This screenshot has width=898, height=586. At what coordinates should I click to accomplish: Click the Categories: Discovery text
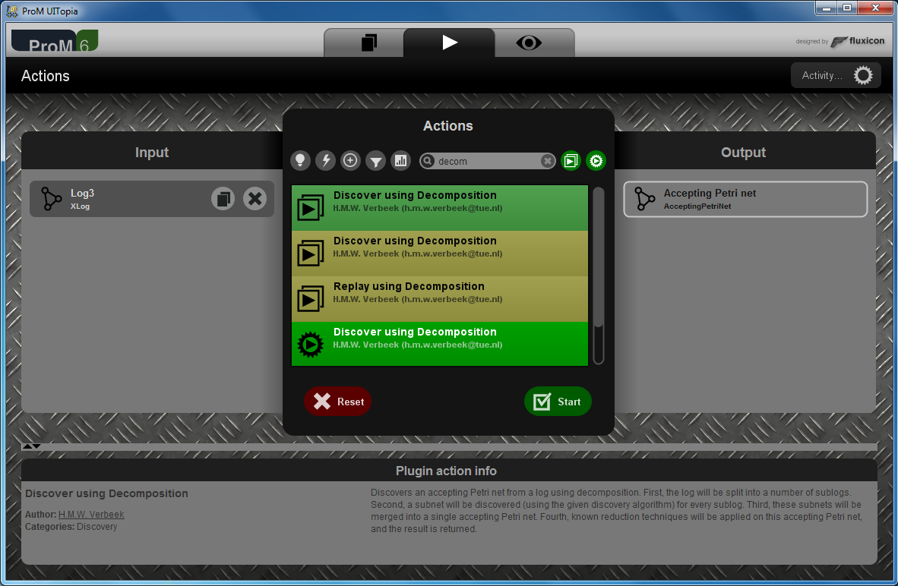point(71,527)
